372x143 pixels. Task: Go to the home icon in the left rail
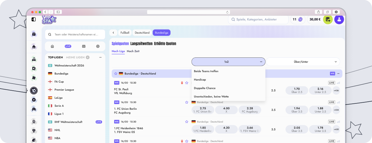[34, 47]
